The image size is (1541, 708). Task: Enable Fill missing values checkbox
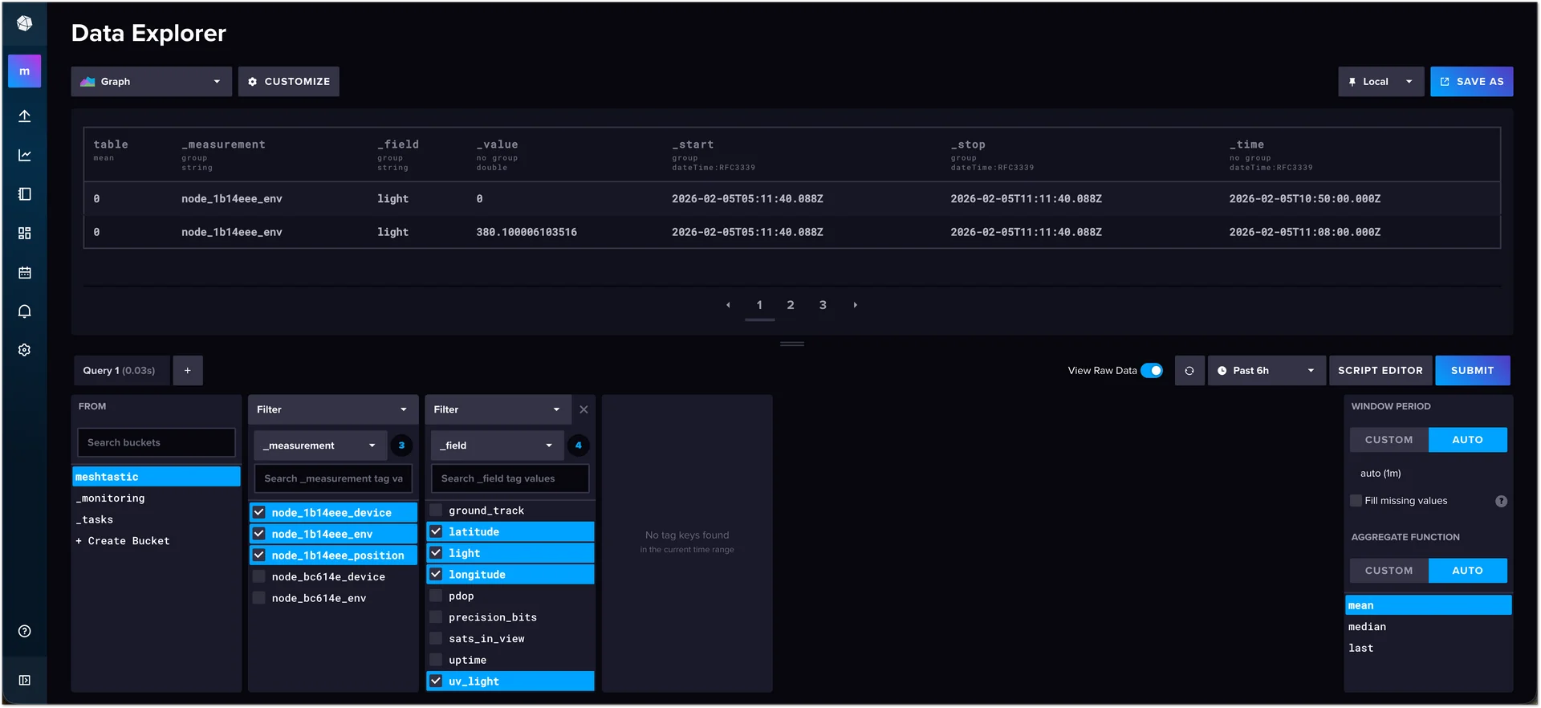click(x=1356, y=501)
